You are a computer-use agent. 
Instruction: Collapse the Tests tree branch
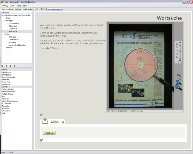click(x=5, y=34)
